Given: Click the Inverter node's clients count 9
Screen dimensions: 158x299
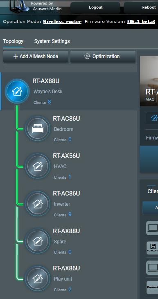Looking at the screenshot, I should [x=70, y=214].
